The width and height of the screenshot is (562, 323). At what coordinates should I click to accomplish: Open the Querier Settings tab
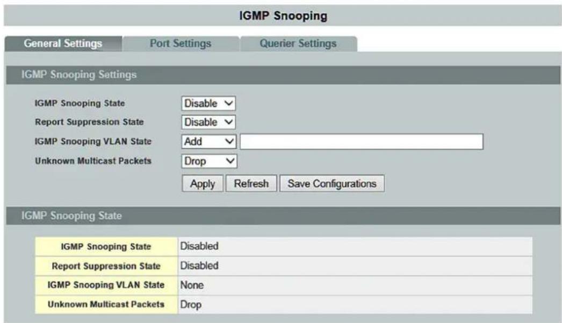click(x=298, y=44)
